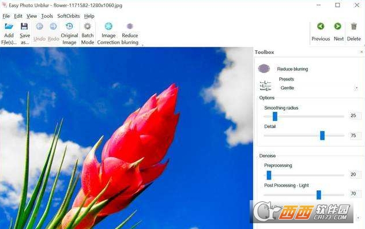
Task: Adjust the Preprocessing slider handle
Action: [x=269, y=175]
